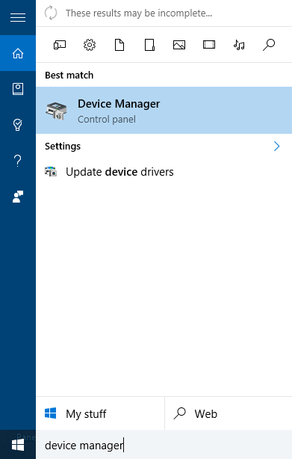The width and height of the screenshot is (292, 459).
Task: Filter results by Videos
Action: point(209,45)
